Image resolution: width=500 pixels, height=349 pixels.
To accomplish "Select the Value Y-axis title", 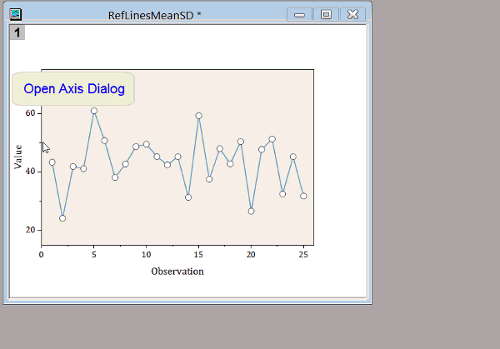I will pyautogui.click(x=18, y=157).
